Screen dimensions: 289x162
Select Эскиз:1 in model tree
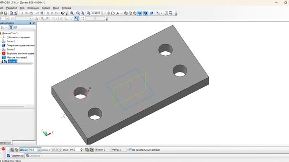[x=11, y=41]
